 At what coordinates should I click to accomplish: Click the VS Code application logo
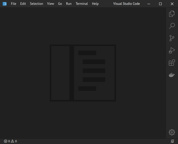tap(5, 4)
